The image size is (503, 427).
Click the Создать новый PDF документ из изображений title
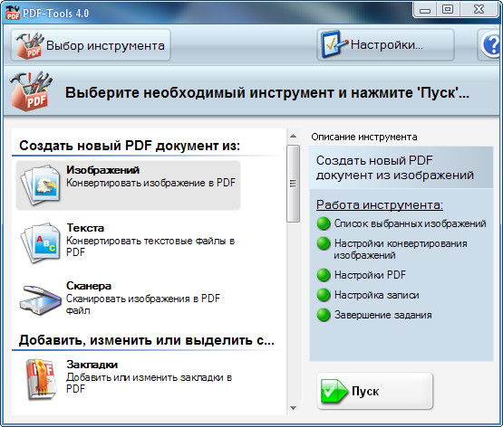(394, 167)
